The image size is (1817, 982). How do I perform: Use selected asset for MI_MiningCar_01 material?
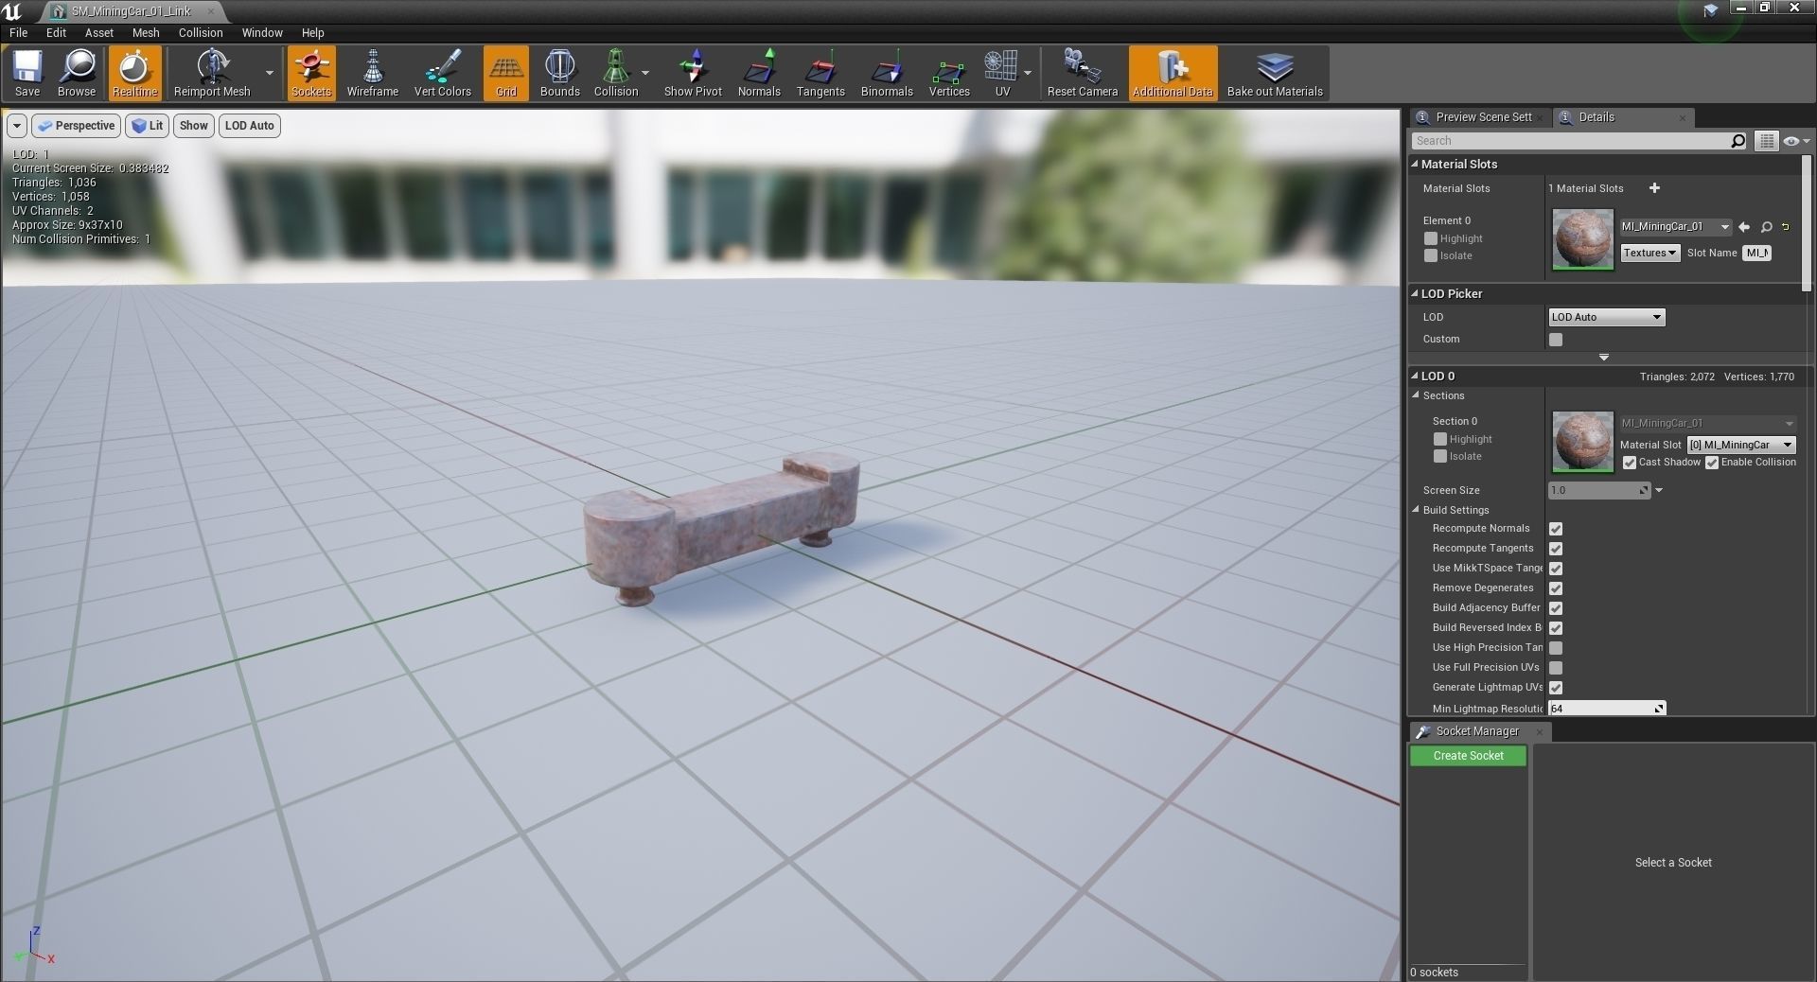(1744, 227)
